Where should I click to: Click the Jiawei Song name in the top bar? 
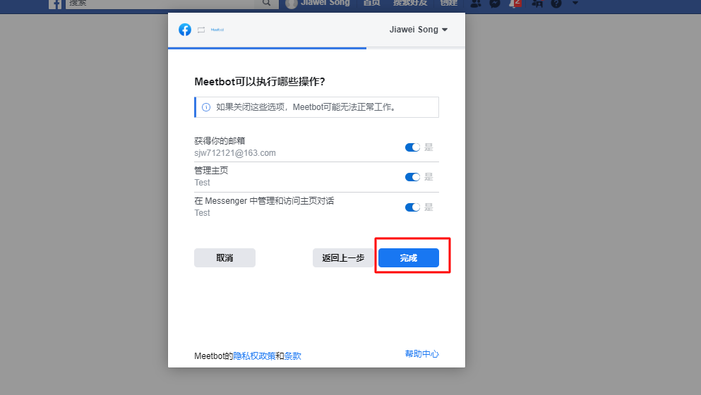click(325, 3)
